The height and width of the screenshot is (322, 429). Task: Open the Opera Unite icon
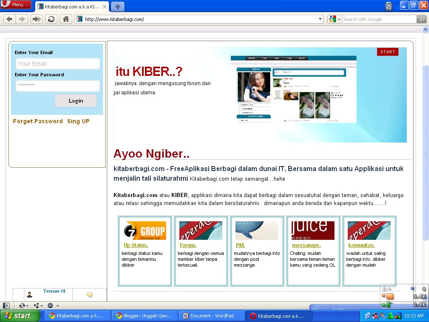[36, 306]
